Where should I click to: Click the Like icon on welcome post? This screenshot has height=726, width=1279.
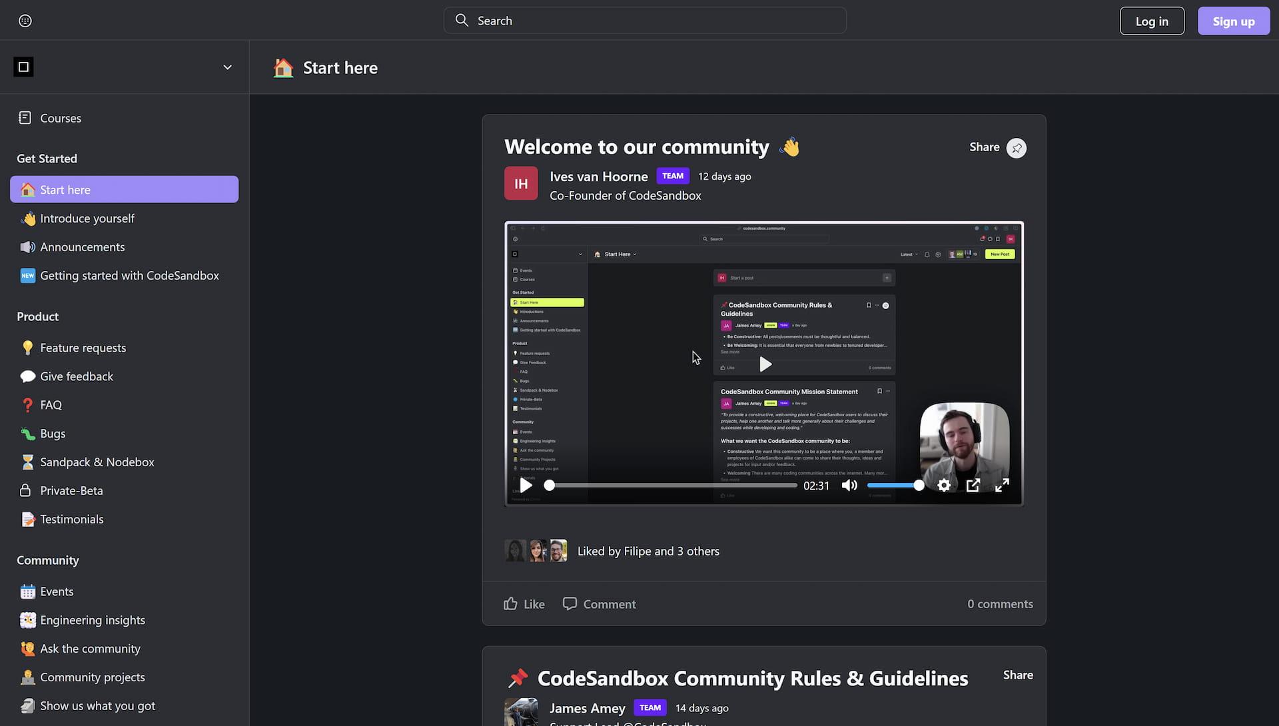(x=510, y=603)
